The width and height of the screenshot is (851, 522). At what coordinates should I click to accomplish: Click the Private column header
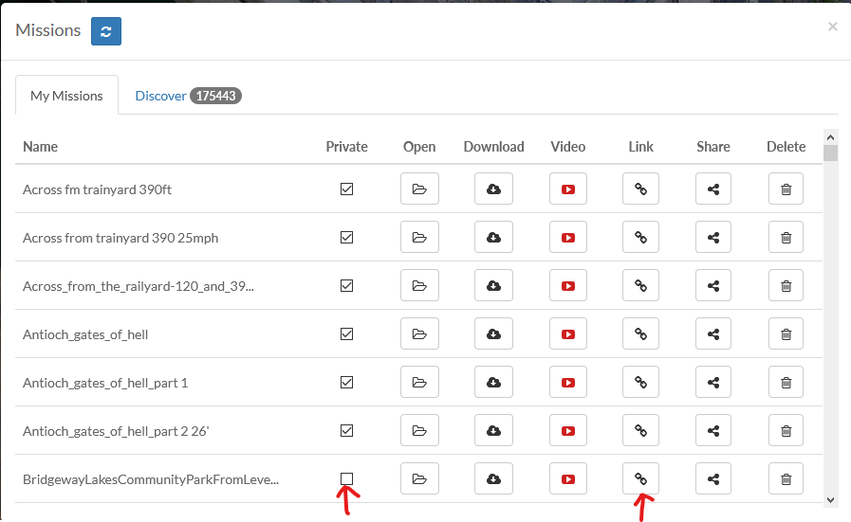346,146
